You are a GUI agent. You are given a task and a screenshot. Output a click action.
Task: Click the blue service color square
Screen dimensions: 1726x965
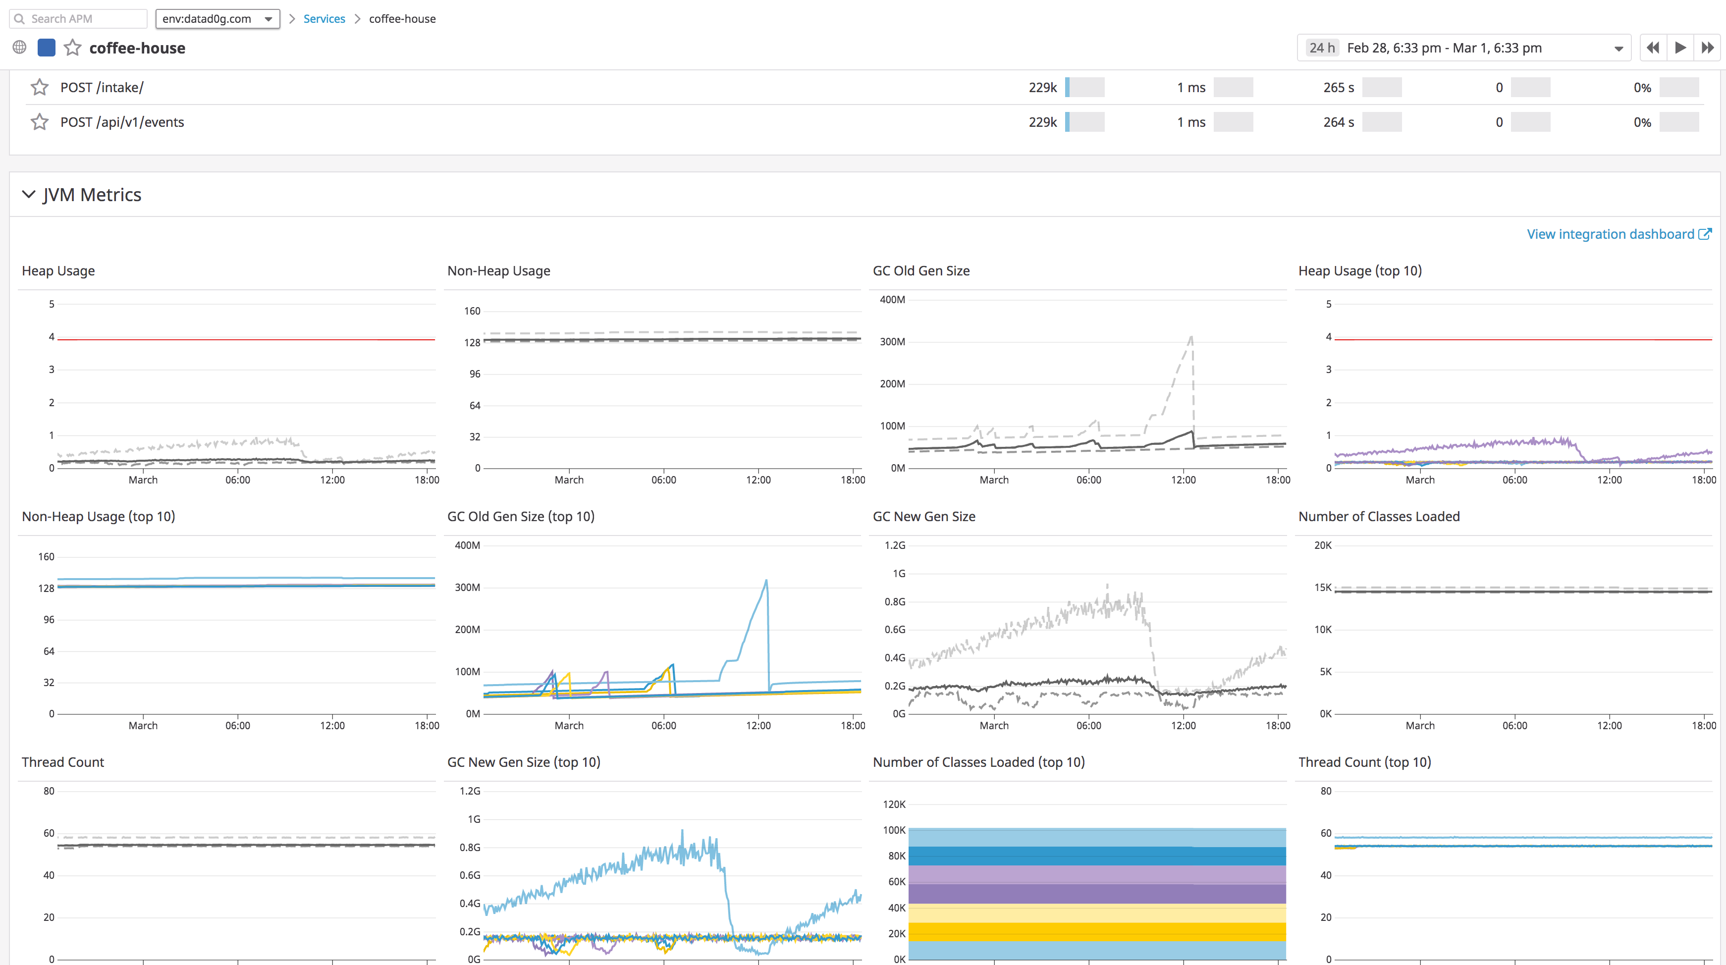click(46, 48)
